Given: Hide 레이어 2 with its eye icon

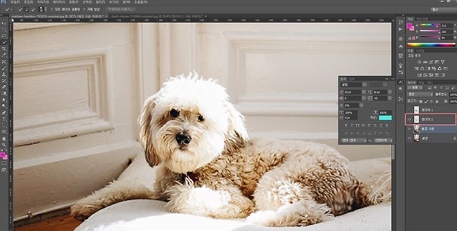Looking at the screenshot, I should click(x=409, y=119).
